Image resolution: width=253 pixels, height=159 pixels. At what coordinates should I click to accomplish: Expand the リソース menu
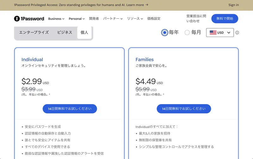tap(135, 19)
